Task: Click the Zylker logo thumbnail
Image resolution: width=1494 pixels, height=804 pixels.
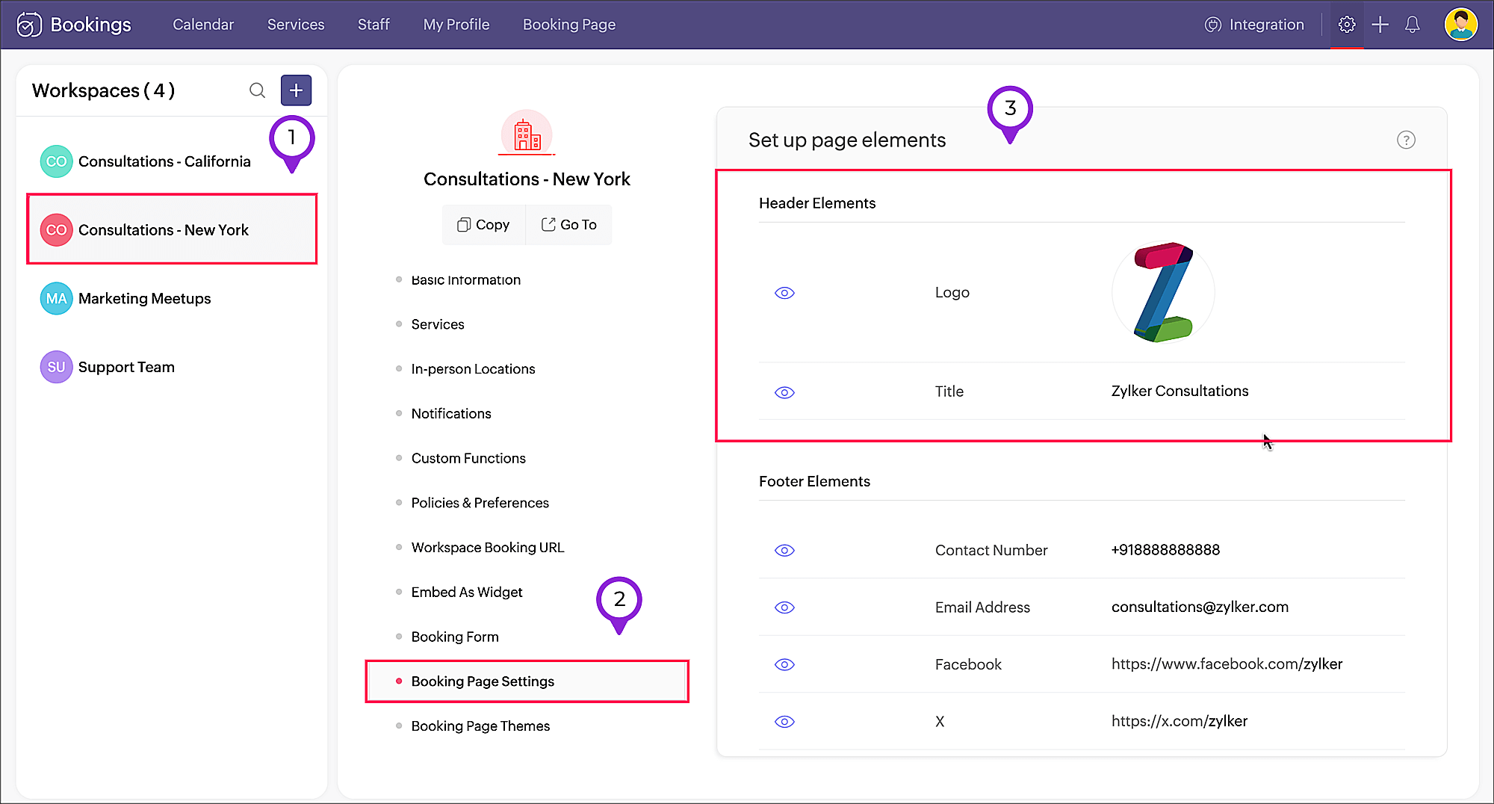Action: point(1163,292)
